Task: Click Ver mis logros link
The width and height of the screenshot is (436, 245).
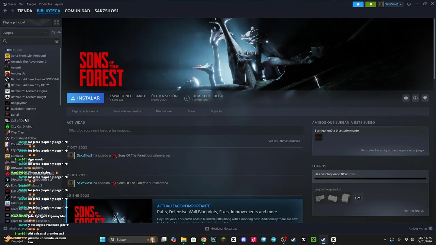Action: pyautogui.click(x=414, y=211)
